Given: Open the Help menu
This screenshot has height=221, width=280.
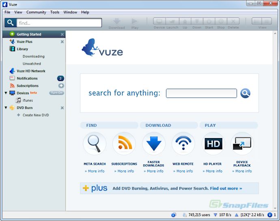Looking at the screenshot, I should click(x=85, y=12).
